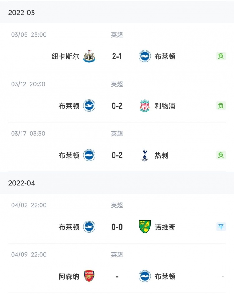234x294 pixels.
Task: Open the 利物浦 team name link
Action: 165,106
